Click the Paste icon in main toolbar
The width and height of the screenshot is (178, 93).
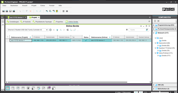(27, 11)
